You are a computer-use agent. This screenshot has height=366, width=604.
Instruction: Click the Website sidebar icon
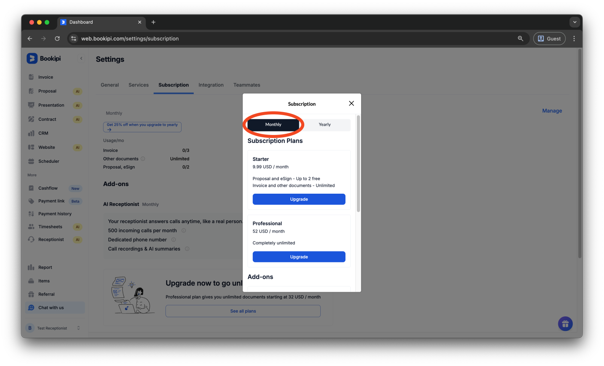31,147
